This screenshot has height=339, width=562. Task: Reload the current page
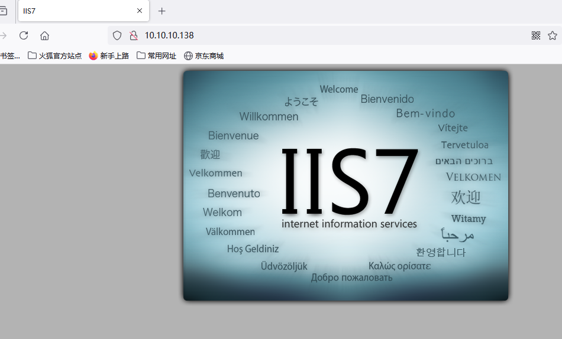pos(24,35)
